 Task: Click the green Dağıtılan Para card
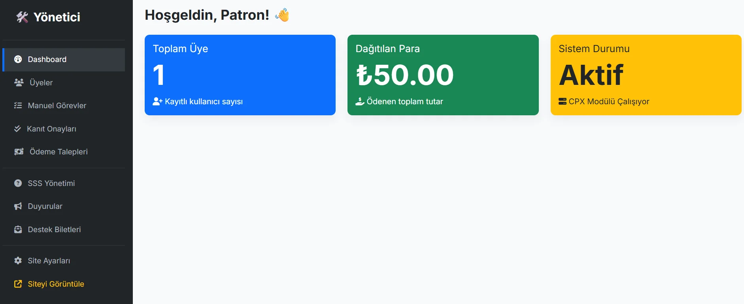443,75
